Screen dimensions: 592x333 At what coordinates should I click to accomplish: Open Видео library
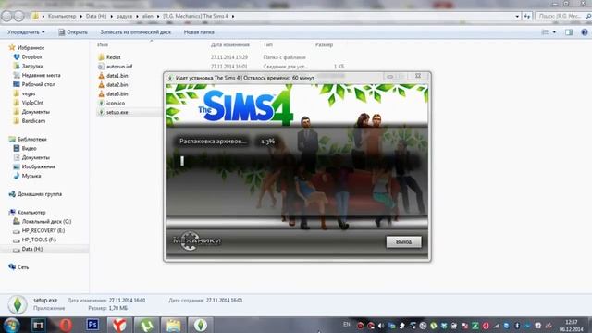pyautogui.click(x=29, y=148)
